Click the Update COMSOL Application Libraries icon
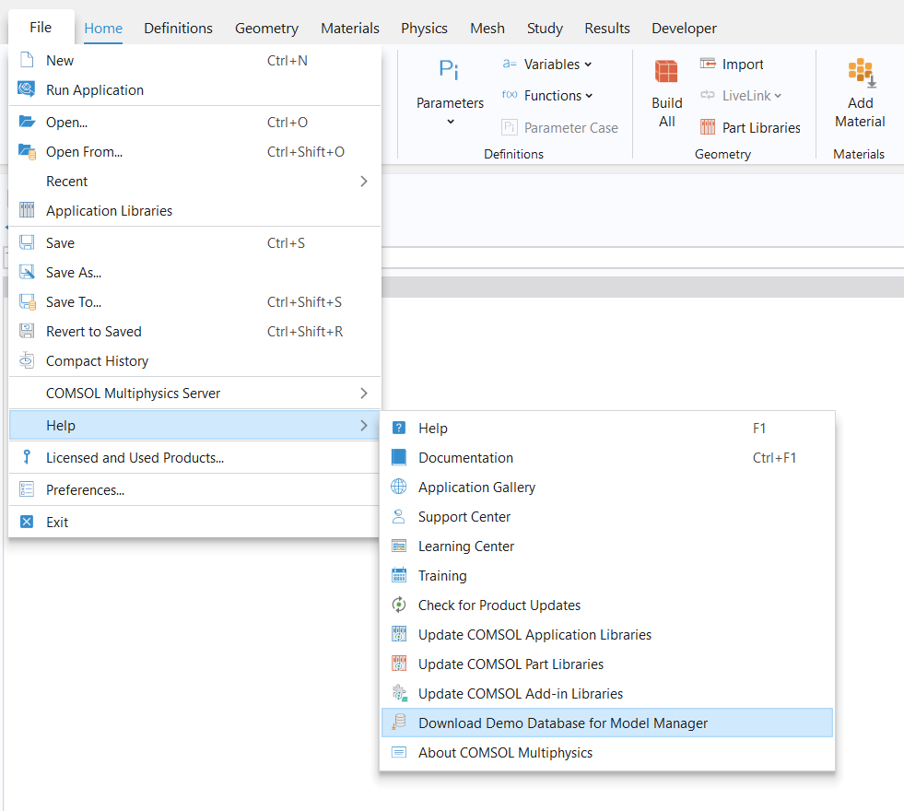Screen dimensions: 904x811 click(x=398, y=634)
